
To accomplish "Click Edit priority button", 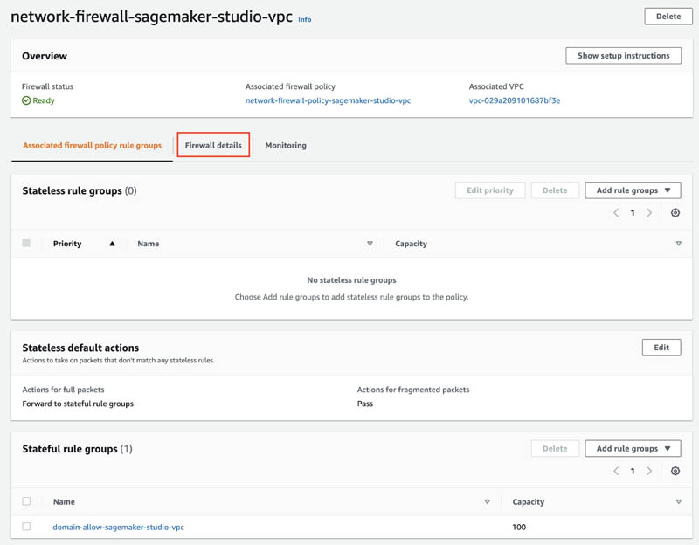I will coord(490,190).
